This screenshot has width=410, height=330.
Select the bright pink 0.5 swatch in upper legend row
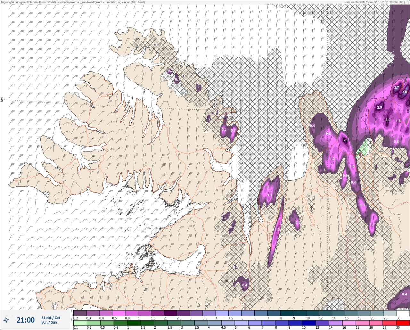pos(119,313)
